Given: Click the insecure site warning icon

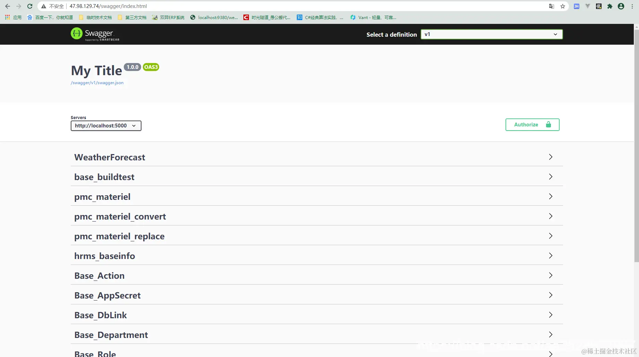Looking at the screenshot, I should tap(44, 6).
